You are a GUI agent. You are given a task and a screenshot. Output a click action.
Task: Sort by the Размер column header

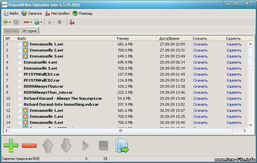click(x=136, y=38)
